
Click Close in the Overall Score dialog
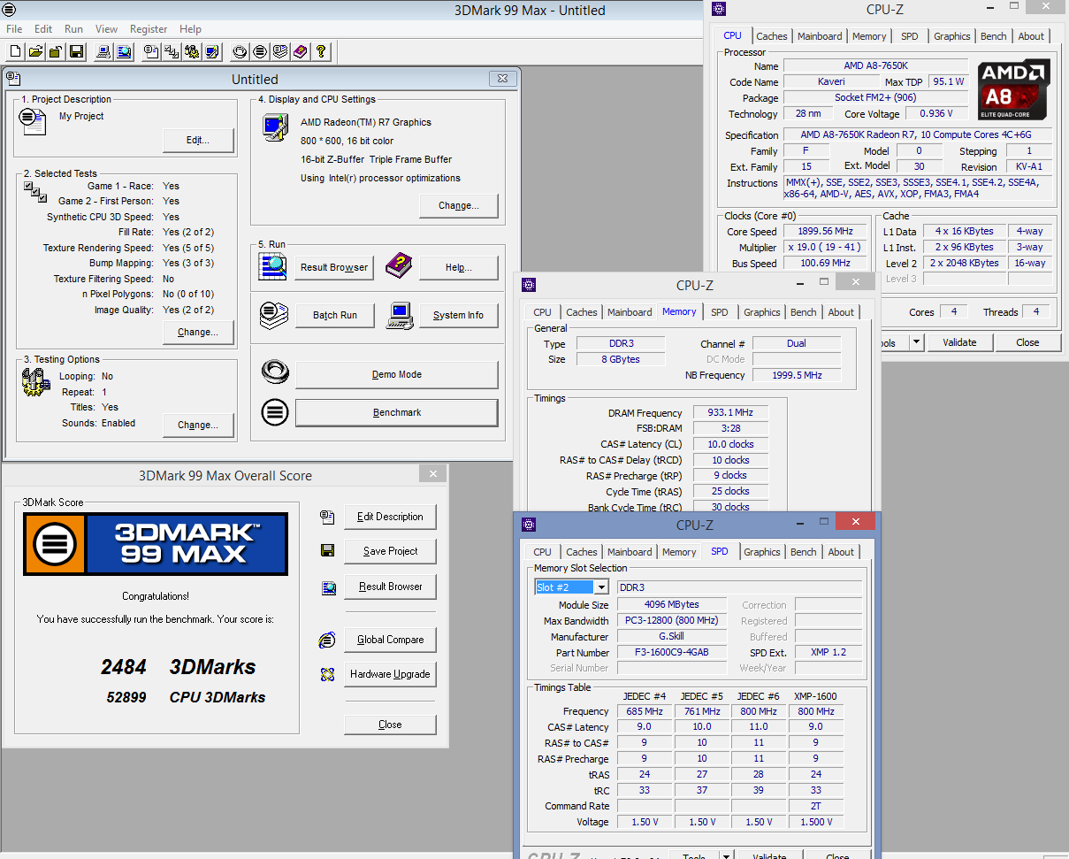390,725
